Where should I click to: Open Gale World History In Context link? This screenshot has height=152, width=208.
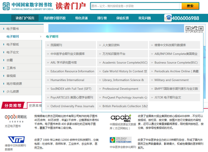point(122,71)
